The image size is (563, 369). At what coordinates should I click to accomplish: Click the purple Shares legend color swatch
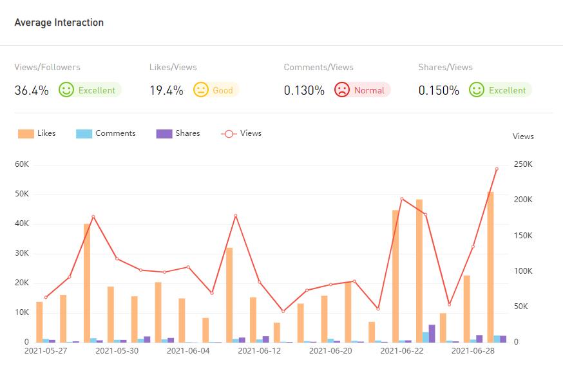(164, 134)
